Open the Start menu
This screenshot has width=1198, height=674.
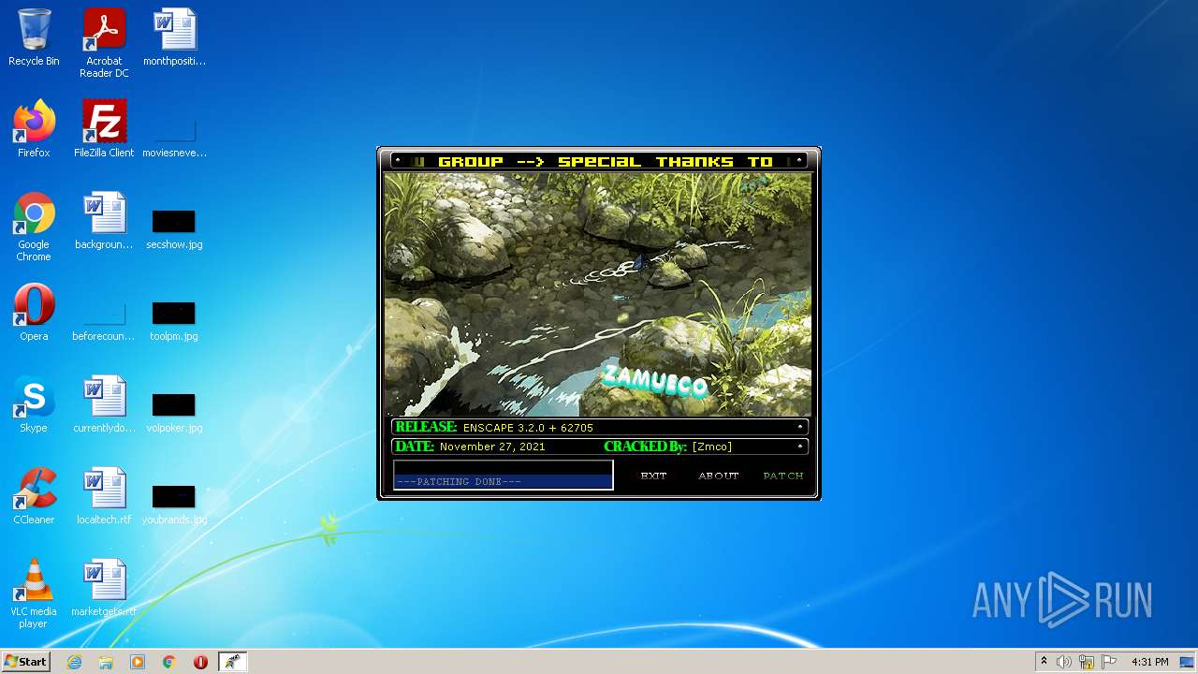tap(26, 662)
